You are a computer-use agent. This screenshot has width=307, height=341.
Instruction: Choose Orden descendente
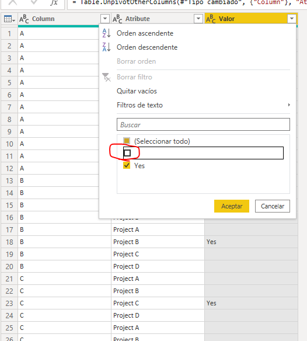tap(147, 47)
